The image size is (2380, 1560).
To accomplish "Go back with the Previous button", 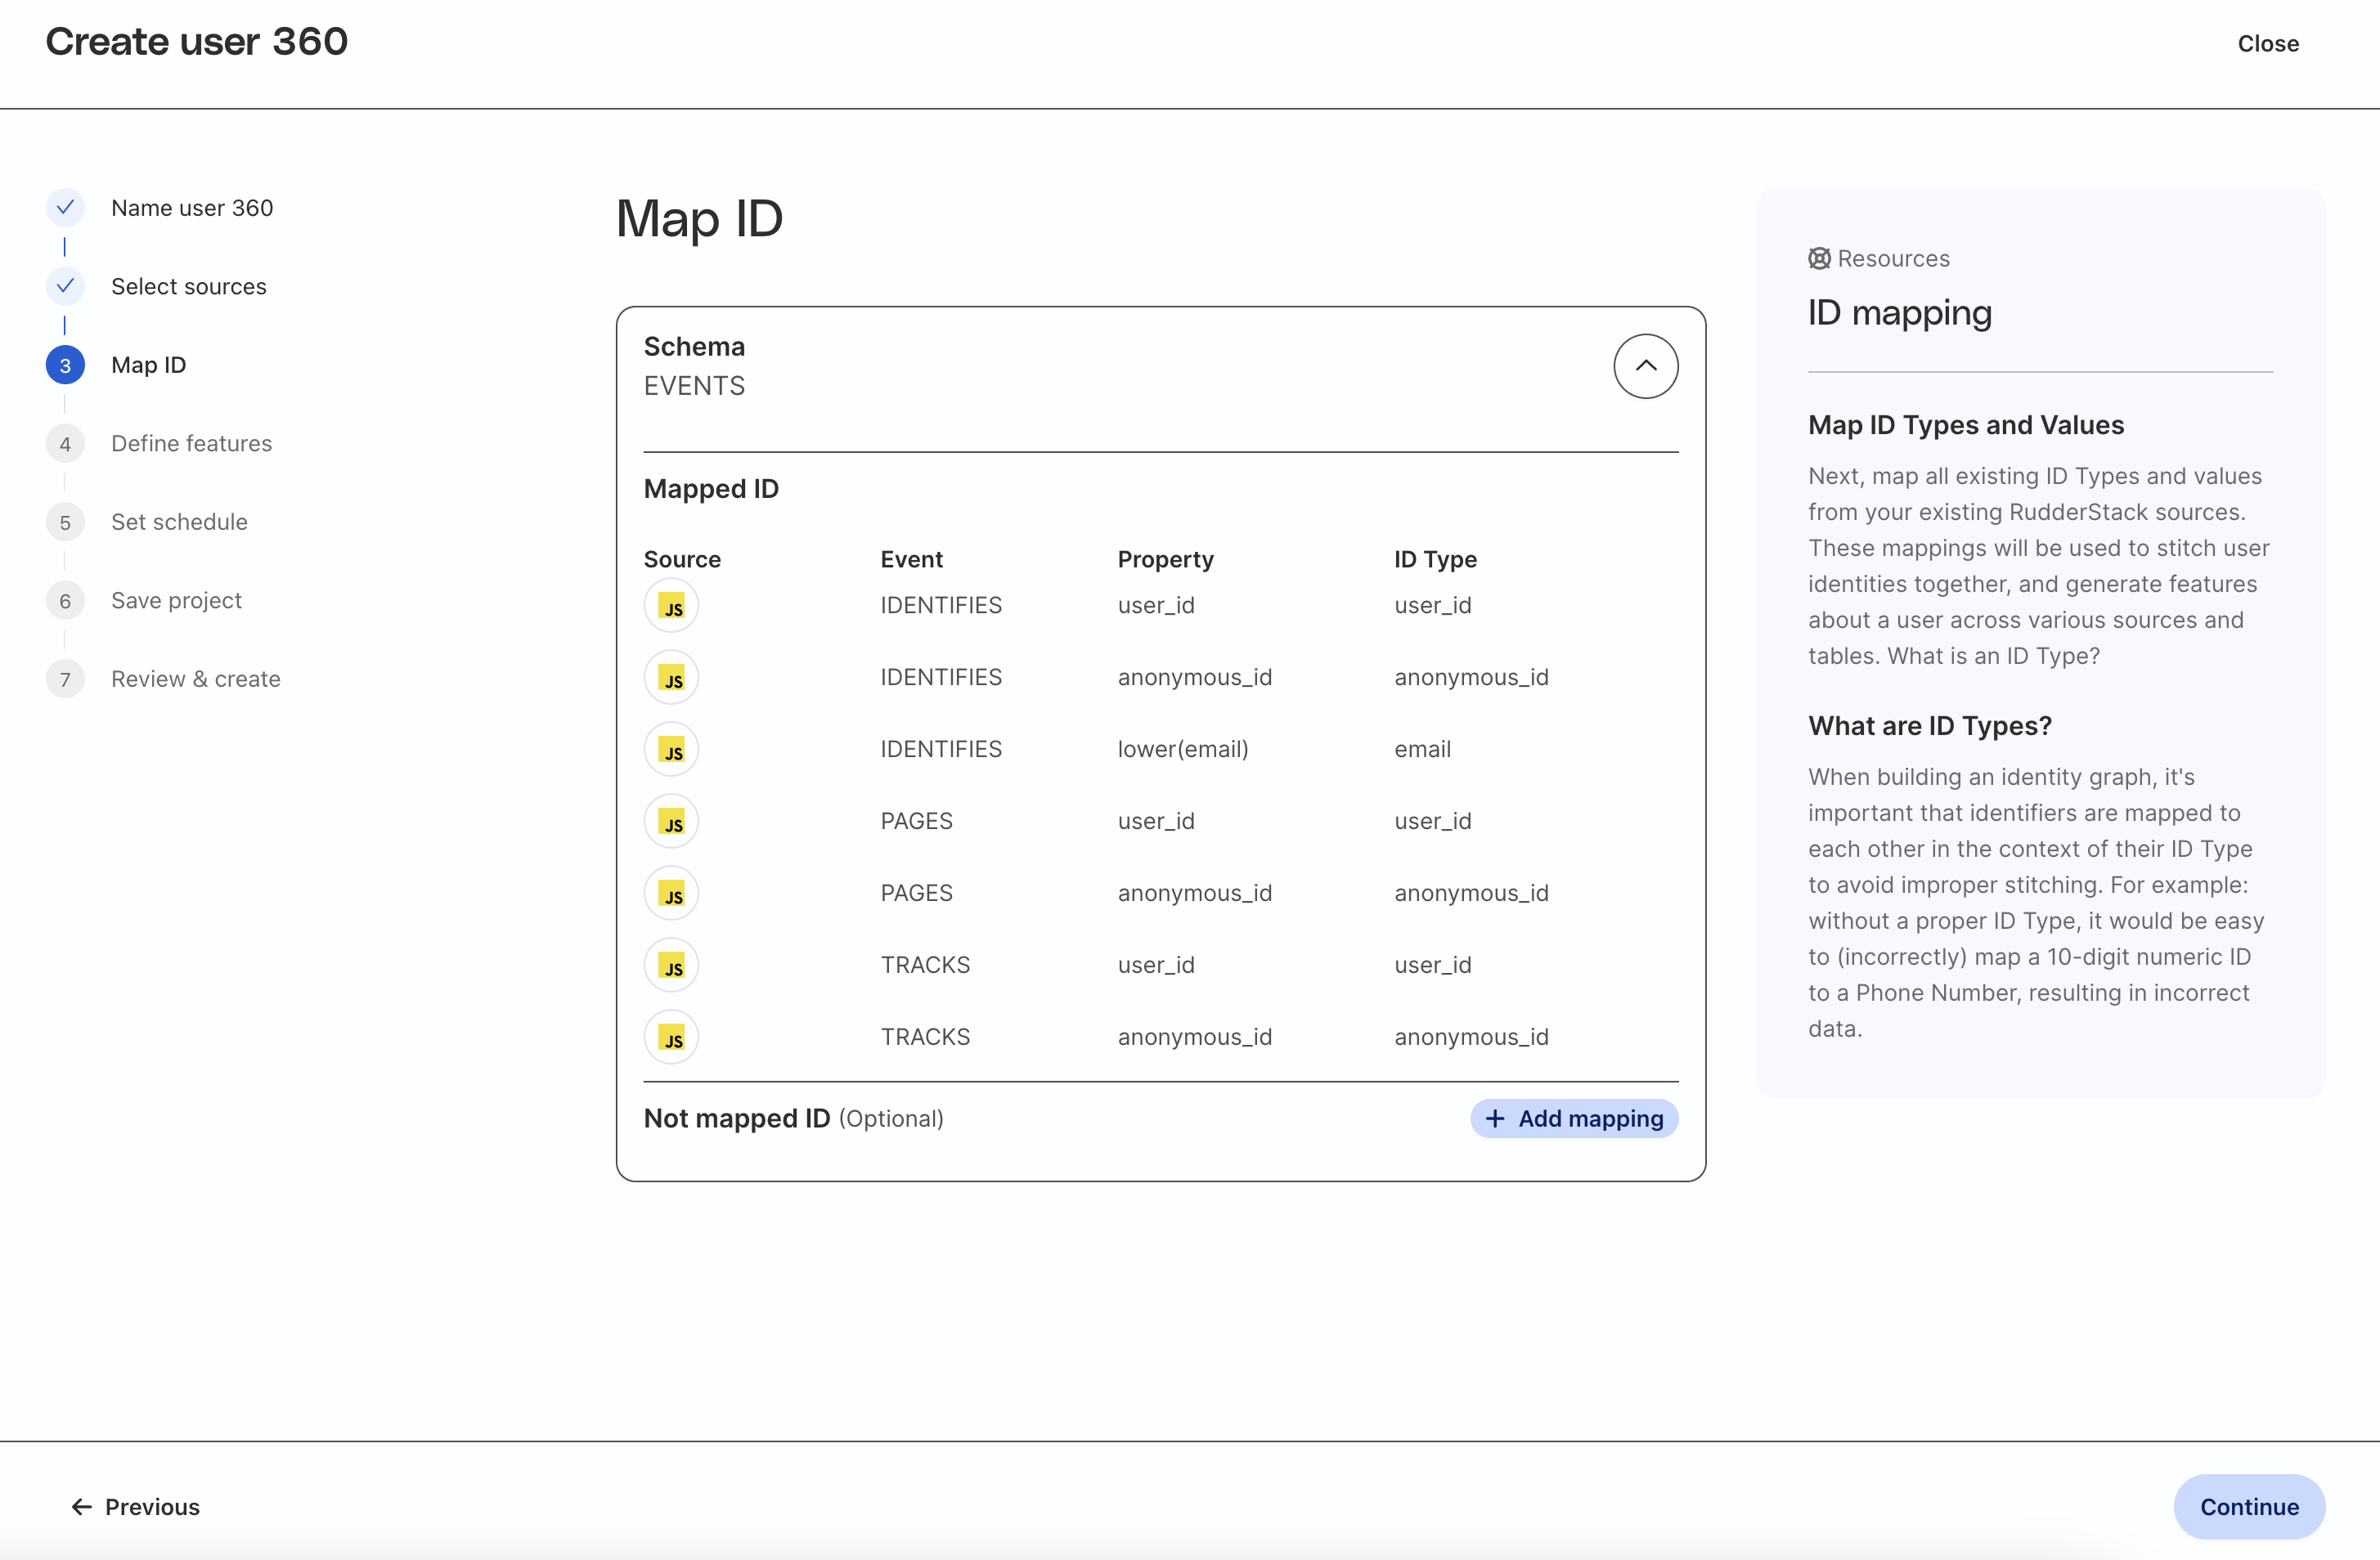I will click(x=135, y=1507).
